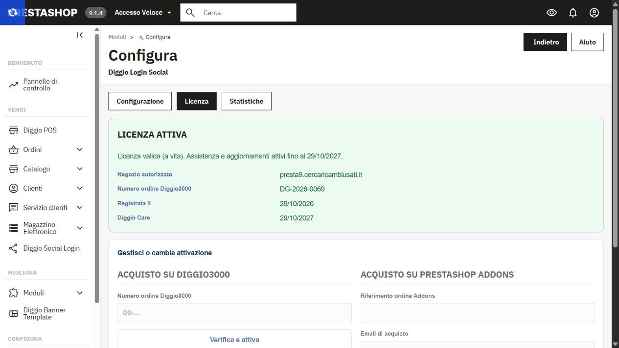Switch to the Configurazione tab

pyautogui.click(x=140, y=101)
